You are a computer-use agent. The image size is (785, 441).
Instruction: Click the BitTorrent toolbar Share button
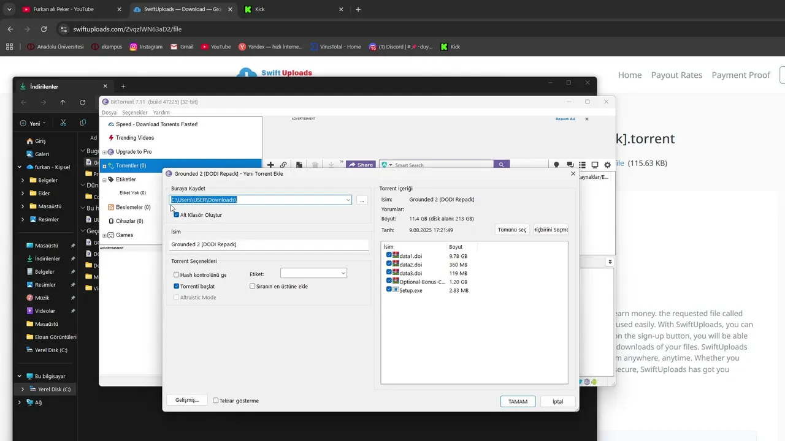(361, 165)
